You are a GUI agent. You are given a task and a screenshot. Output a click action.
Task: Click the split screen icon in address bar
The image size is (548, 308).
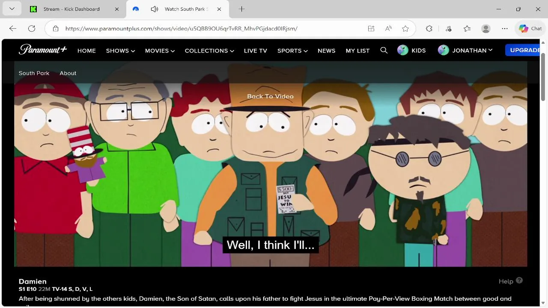pos(371,29)
